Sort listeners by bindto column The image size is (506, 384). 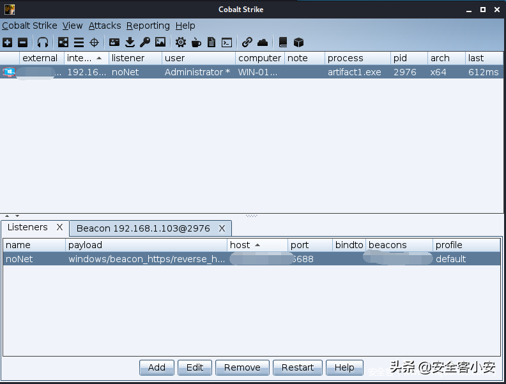tap(349, 245)
